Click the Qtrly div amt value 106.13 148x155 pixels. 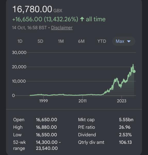(125, 142)
